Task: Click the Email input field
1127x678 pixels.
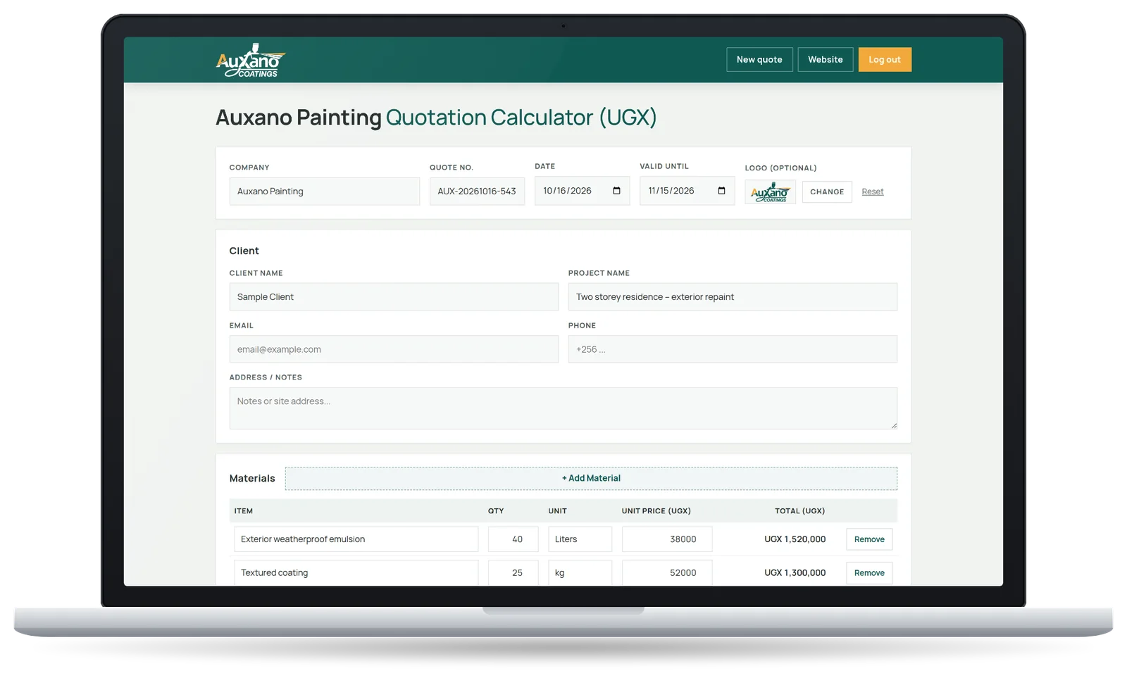Action: pyautogui.click(x=394, y=349)
